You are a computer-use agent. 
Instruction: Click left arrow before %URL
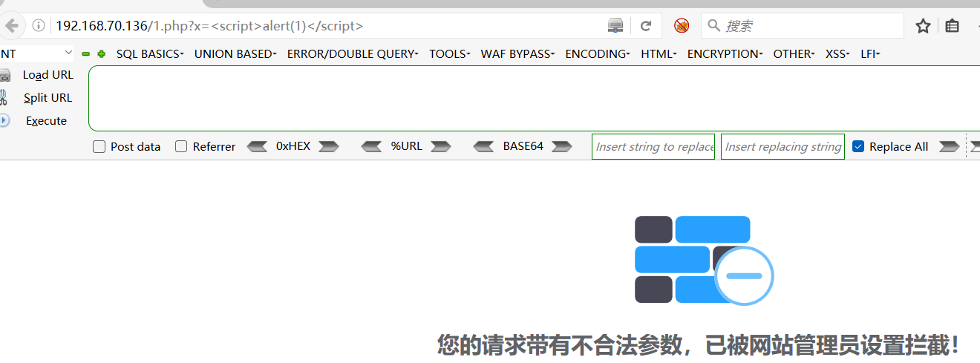tap(371, 146)
